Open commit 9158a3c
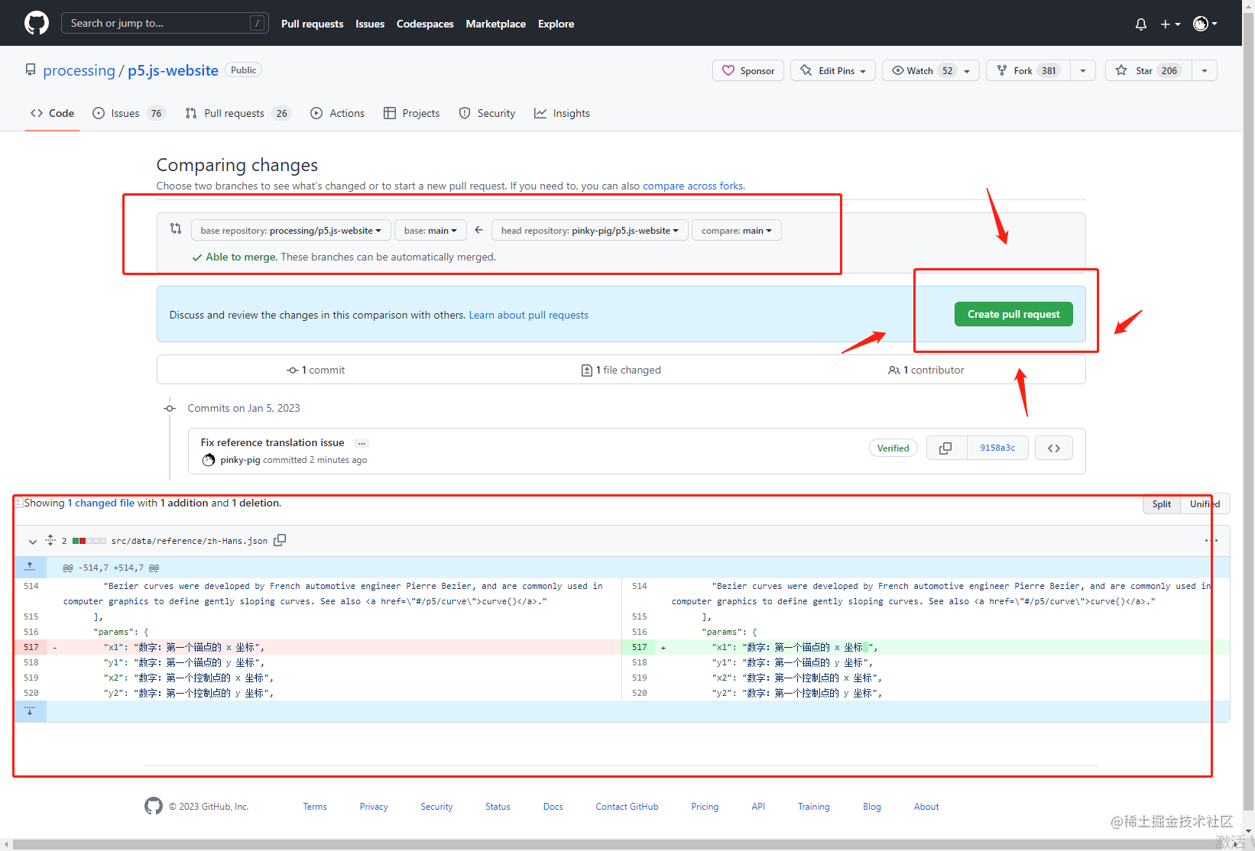Screen dimensions: 1255x851 tap(997, 448)
